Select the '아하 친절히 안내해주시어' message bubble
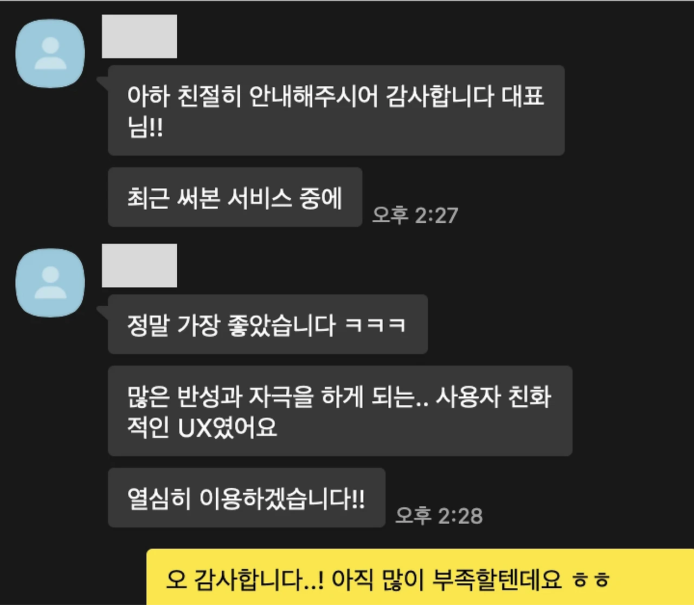This screenshot has height=605, width=694. pyautogui.click(x=336, y=111)
